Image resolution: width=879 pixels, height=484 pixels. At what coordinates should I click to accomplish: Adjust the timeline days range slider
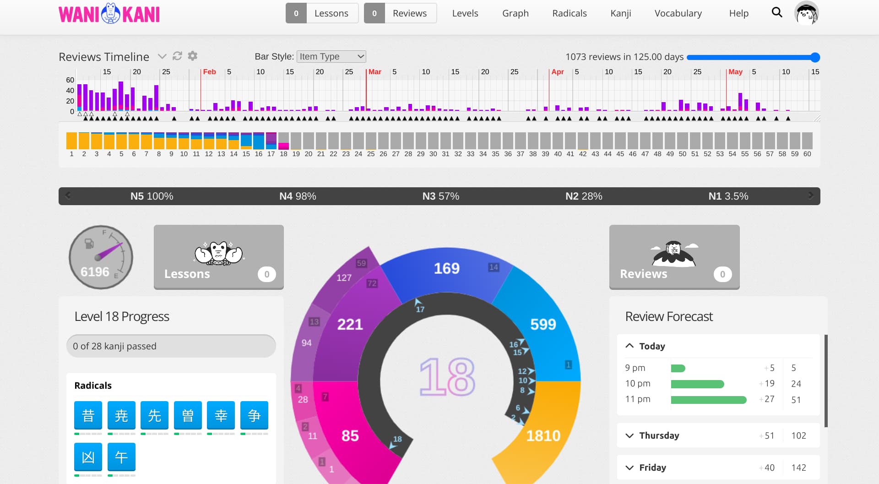pyautogui.click(x=753, y=57)
